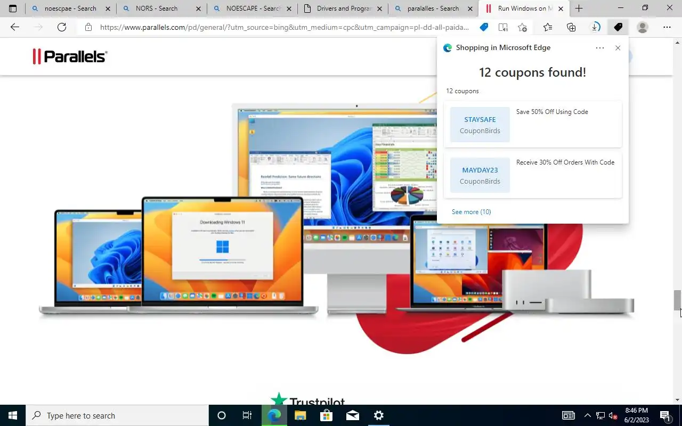The width and height of the screenshot is (682, 426).
Task: Switch to the paralalles - Search tab
Action: 433,9
